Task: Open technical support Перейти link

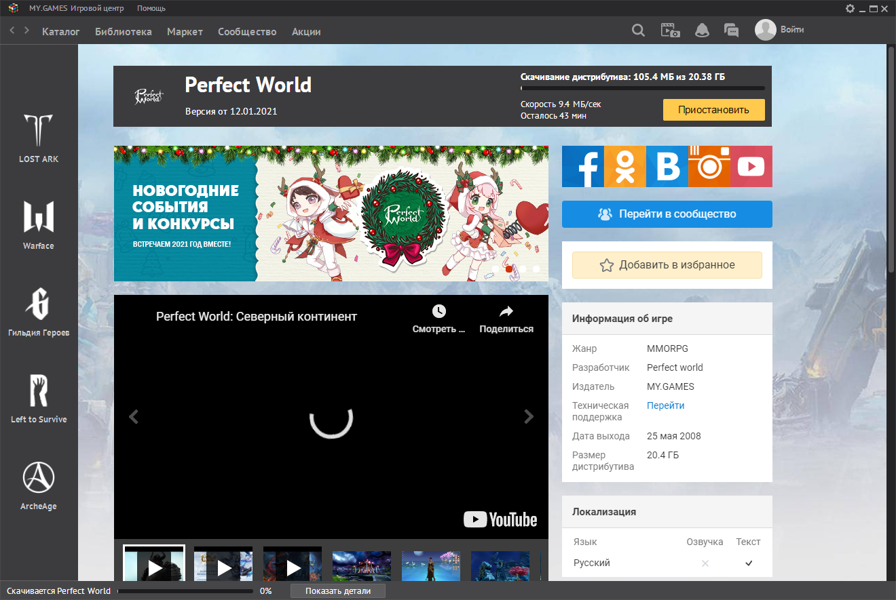Action: pyautogui.click(x=665, y=405)
